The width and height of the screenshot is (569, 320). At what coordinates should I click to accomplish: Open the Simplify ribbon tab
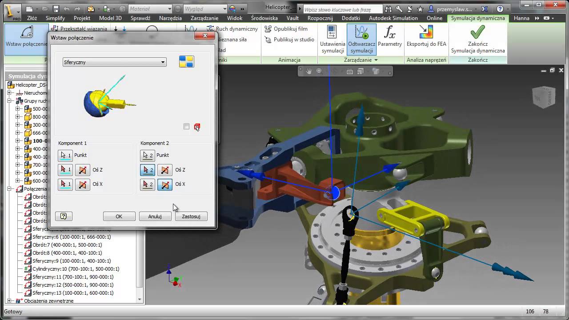[55, 18]
